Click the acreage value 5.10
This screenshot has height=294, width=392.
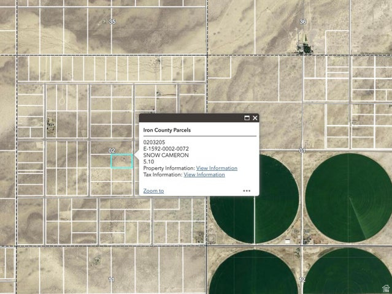coord(148,162)
